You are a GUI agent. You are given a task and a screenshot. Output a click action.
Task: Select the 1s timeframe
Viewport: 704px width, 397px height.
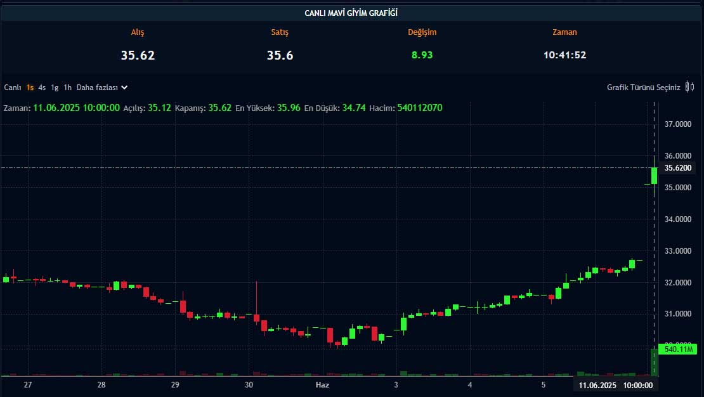point(30,88)
